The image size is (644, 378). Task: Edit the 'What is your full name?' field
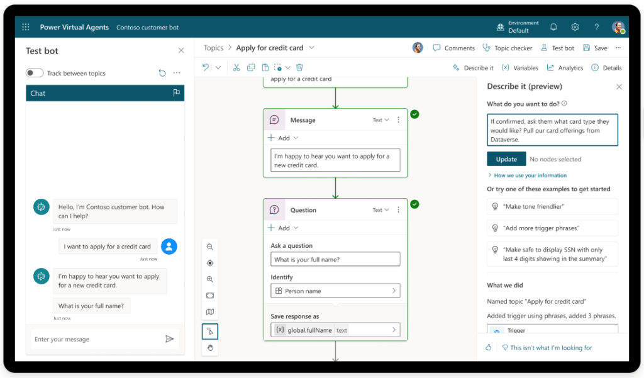(335, 259)
